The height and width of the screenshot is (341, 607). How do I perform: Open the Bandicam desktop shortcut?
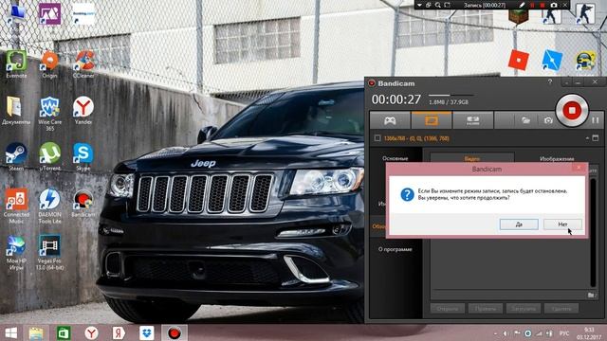click(83, 204)
